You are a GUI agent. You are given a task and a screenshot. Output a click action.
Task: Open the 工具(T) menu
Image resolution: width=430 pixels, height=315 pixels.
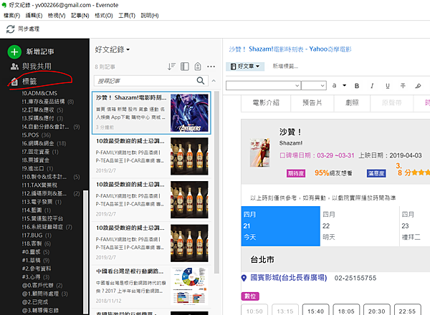point(127,16)
